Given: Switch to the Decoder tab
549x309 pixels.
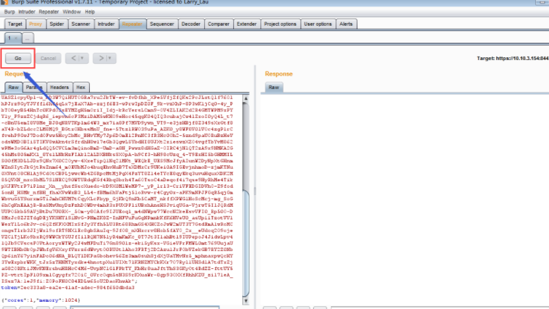Looking at the screenshot, I should [x=191, y=24].
